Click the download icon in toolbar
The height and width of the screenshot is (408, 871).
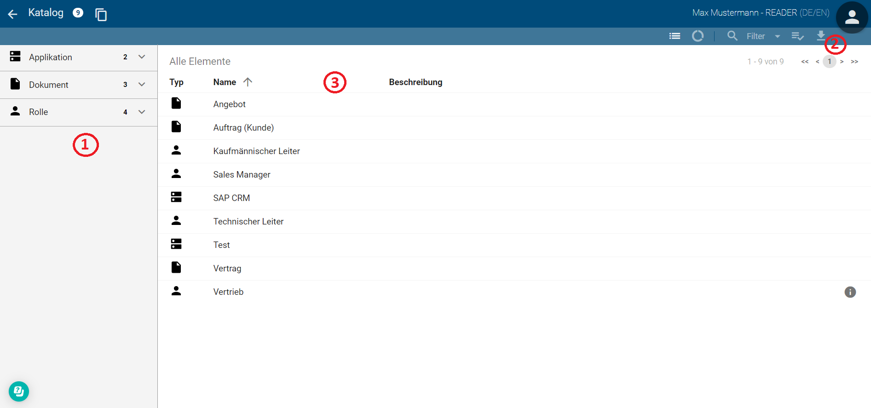click(820, 35)
